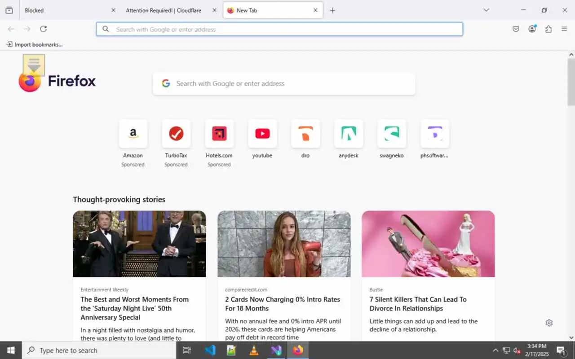This screenshot has height=359, width=575.
Task: Read the SNL 50th Anniversary Special headline
Action: (x=135, y=308)
